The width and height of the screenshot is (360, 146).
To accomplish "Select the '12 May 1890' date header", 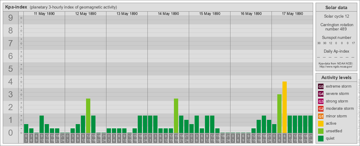I will coord(86,14).
